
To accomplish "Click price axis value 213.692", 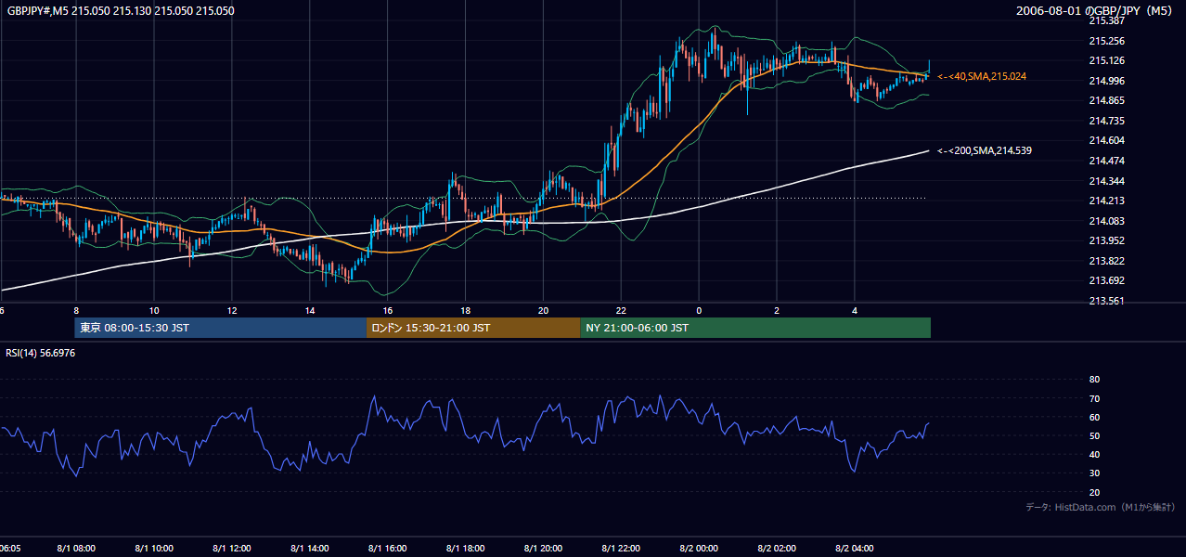I will (x=1106, y=280).
